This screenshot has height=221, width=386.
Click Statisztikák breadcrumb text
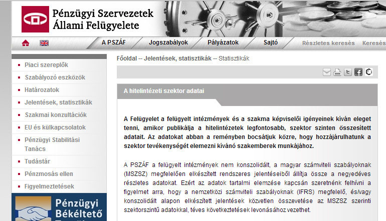pos(234,58)
